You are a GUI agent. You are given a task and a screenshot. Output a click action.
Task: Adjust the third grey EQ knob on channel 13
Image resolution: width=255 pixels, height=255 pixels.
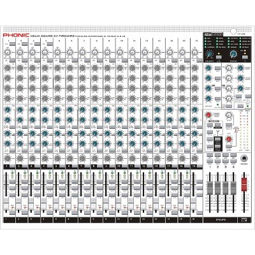click(x=157, y=89)
